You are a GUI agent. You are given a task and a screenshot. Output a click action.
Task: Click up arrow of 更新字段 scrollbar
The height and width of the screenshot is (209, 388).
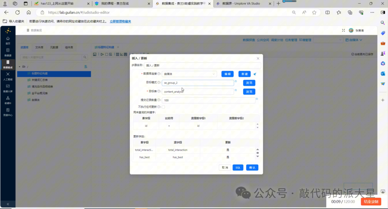[258, 149]
